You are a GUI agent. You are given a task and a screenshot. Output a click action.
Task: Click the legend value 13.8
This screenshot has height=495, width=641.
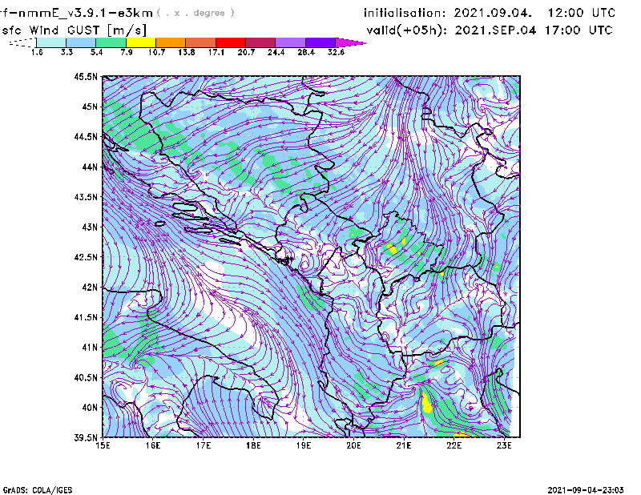[x=187, y=52]
